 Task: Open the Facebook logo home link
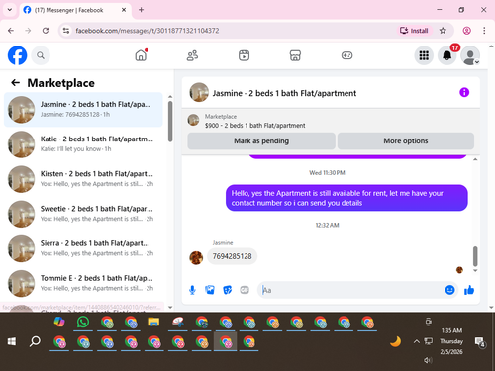pos(17,55)
